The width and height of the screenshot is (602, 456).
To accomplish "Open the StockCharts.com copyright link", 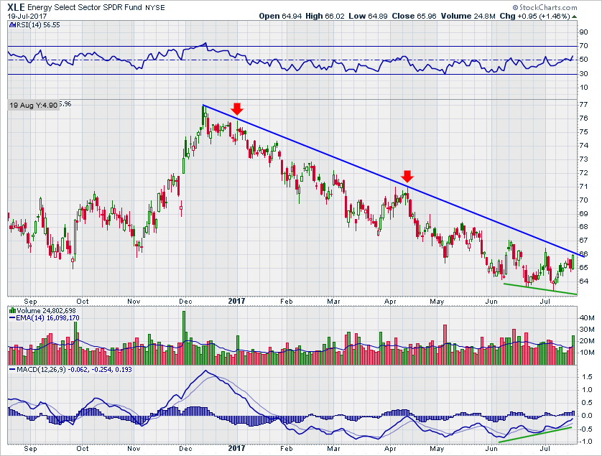I will [x=545, y=7].
